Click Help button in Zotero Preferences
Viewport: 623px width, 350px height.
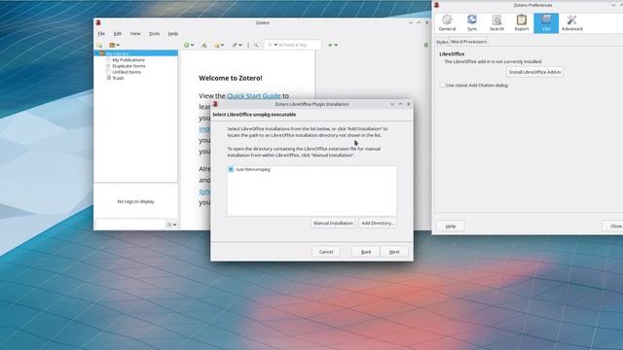pyautogui.click(x=451, y=227)
